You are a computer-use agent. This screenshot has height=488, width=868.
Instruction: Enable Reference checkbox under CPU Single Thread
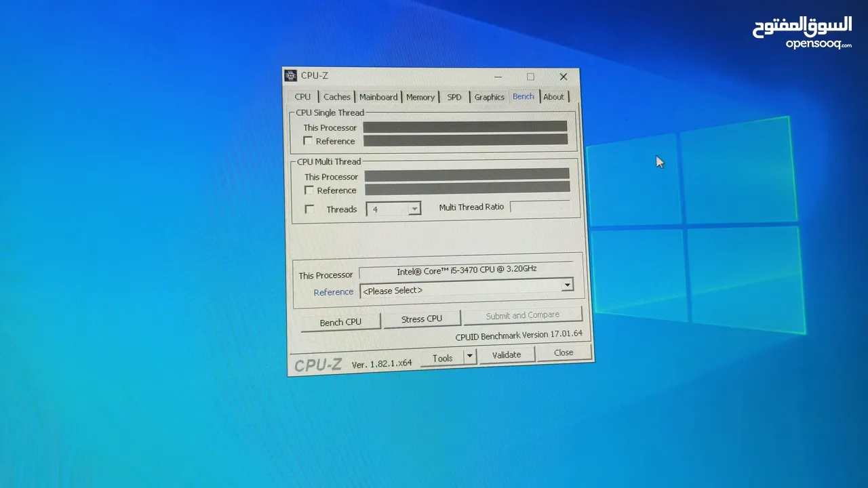[x=309, y=141]
